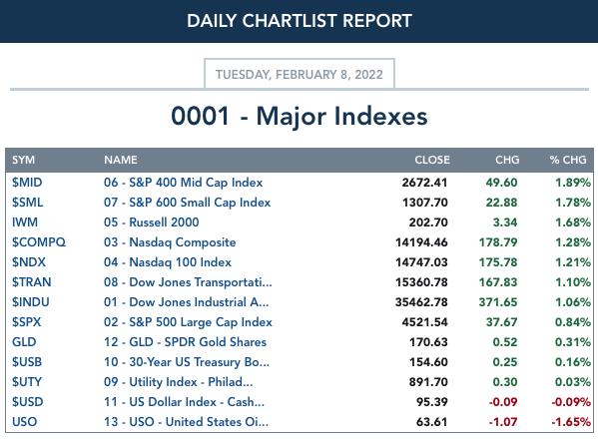Click the IWM ticker symbol

tap(25, 222)
